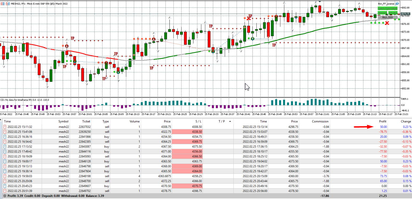Image resolution: width=412 pixels, height=199 pixels.
Task: Toggle the green Выкл.Торговлю trading button
Action: click(x=388, y=9)
